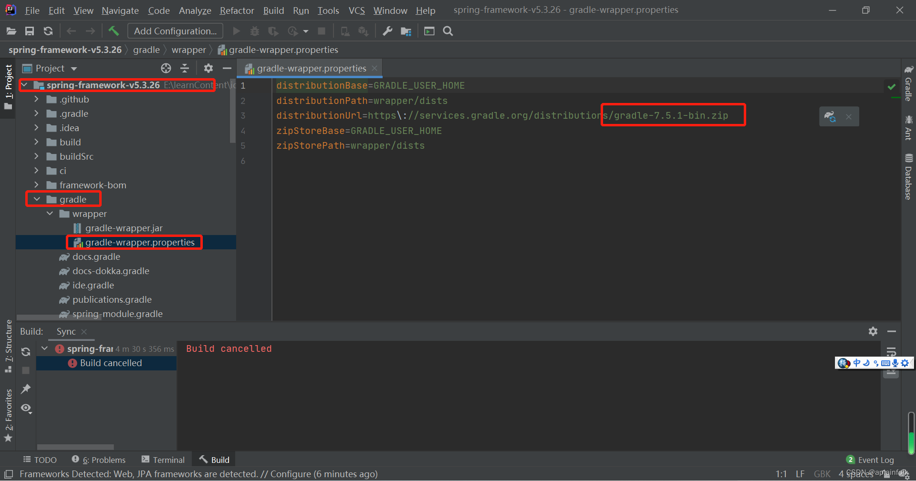
Task: Click the LF line separator in status bar
Action: pos(800,474)
